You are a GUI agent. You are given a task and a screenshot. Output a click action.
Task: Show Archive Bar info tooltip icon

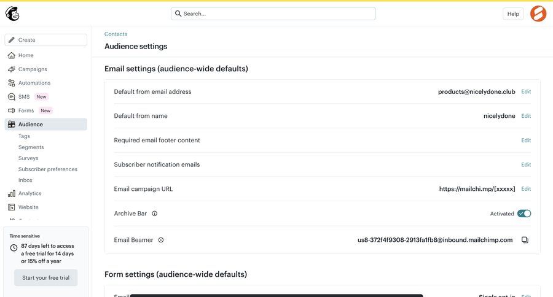(154, 214)
